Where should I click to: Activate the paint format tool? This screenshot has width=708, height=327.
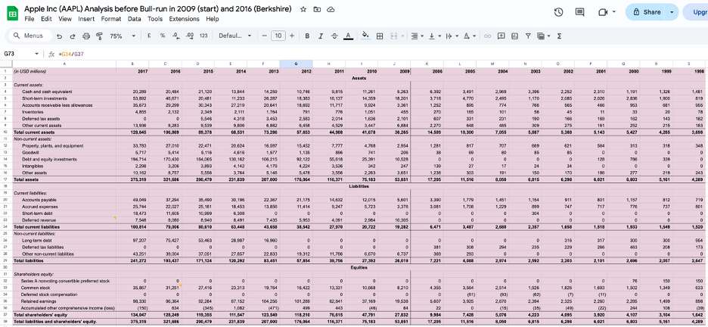(x=99, y=36)
